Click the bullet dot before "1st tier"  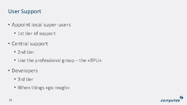(15, 34)
